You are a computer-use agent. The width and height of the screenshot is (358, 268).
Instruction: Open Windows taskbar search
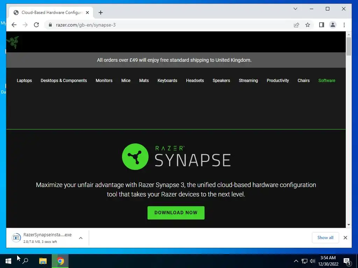(25, 261)
